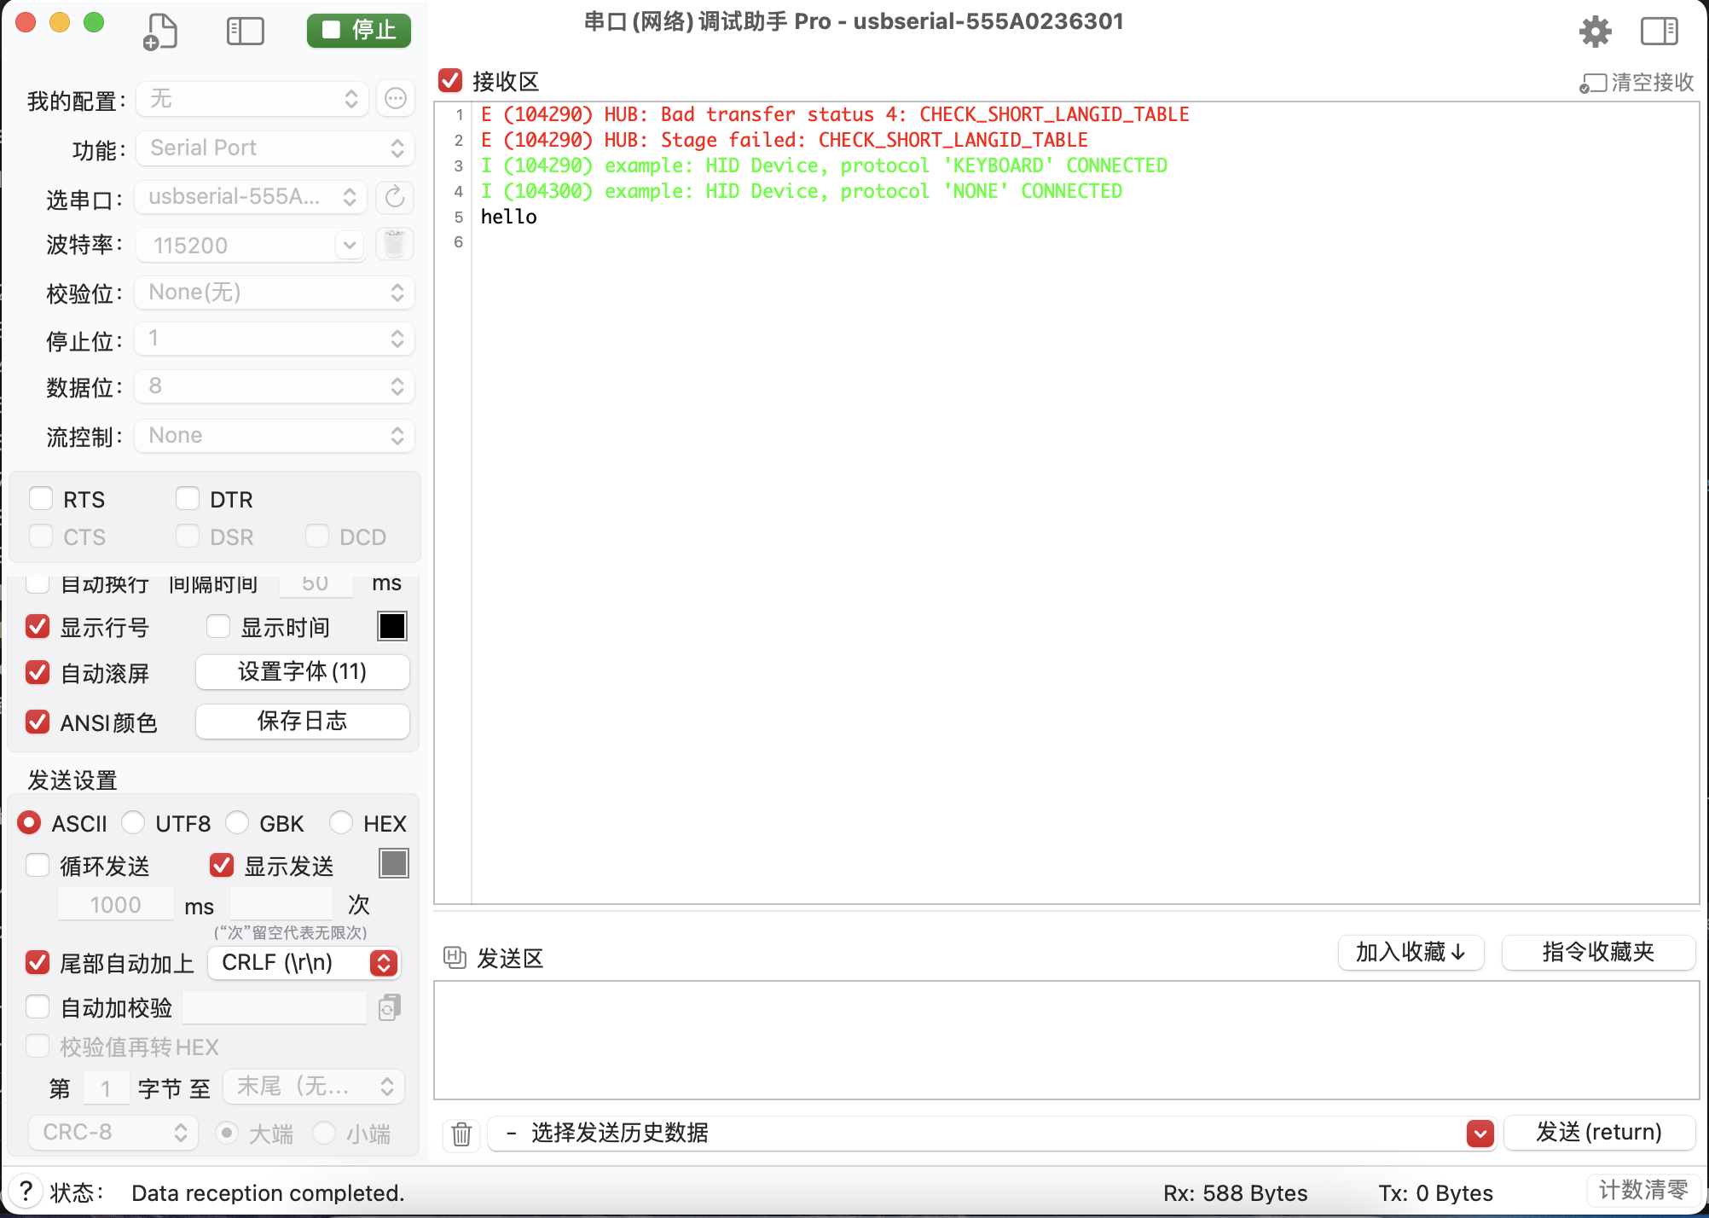Click the new document icon in toolbar
The width and height of the screenshot is (1709, 1218).
click(160, 32)
